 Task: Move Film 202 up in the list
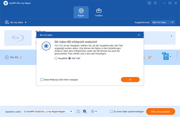(x=177, y=55)
